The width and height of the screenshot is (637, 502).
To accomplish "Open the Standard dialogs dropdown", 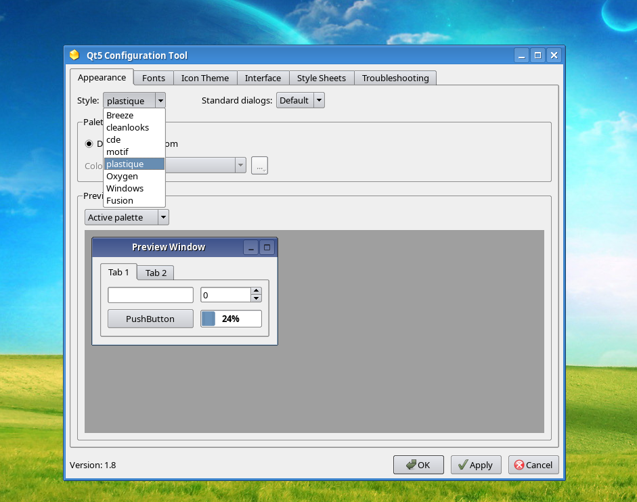I will pos(300,100).
